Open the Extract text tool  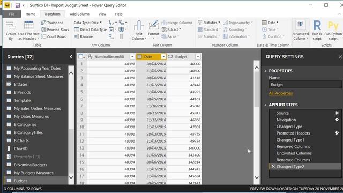click(x=171, y=29)
